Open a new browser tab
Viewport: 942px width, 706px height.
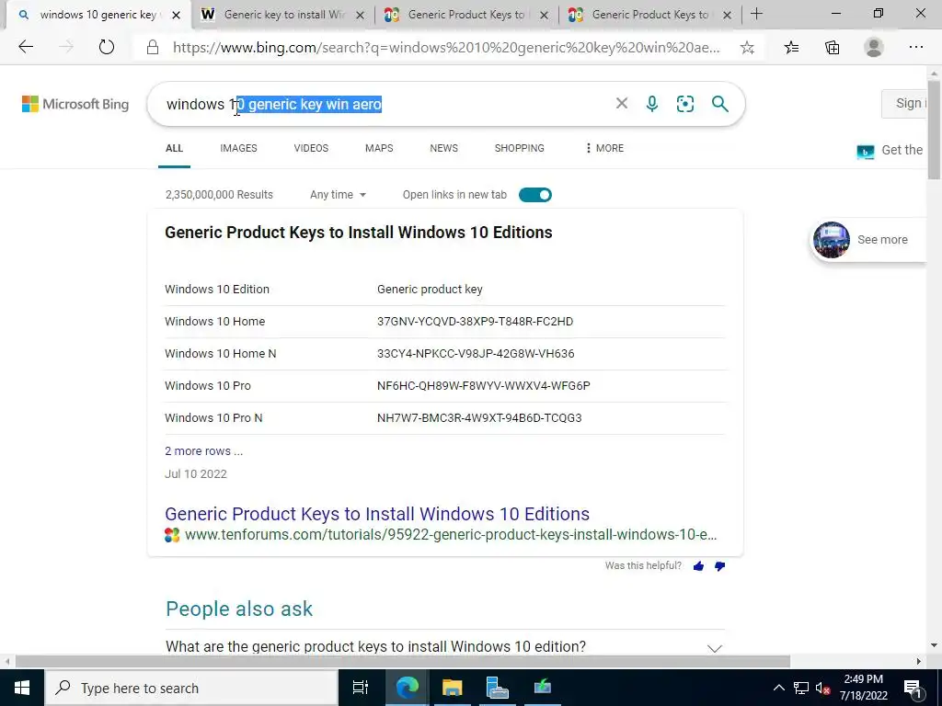pos(756,13)
